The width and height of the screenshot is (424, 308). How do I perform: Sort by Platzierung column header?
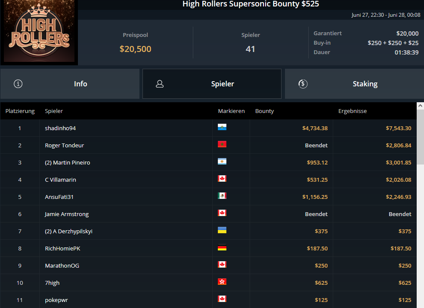coord(20,111)
